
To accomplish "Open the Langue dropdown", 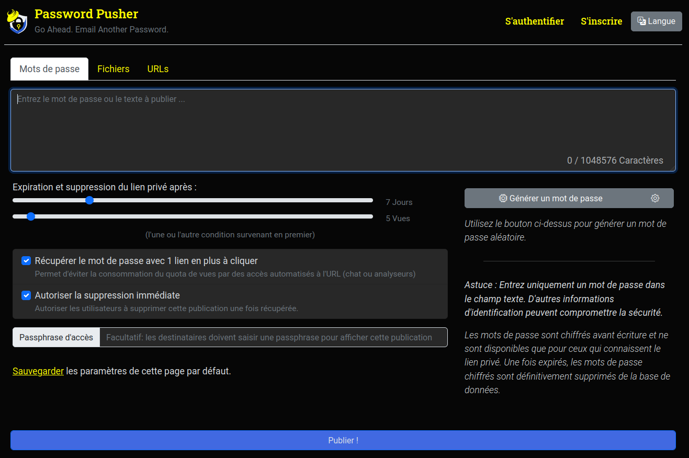I will coord(656,21).
